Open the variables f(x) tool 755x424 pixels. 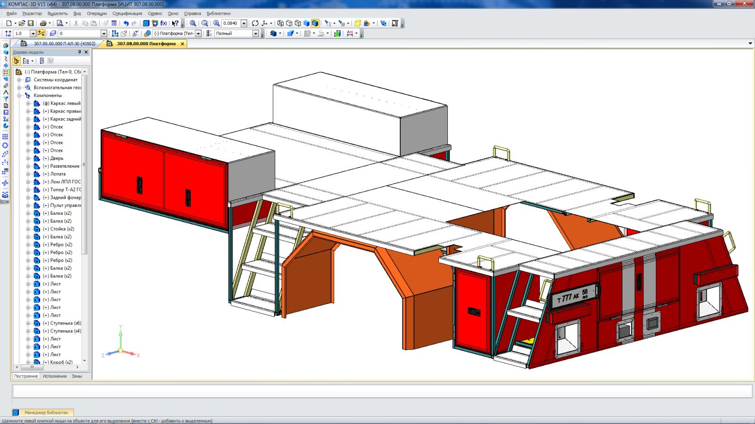(x=164, y=23)
